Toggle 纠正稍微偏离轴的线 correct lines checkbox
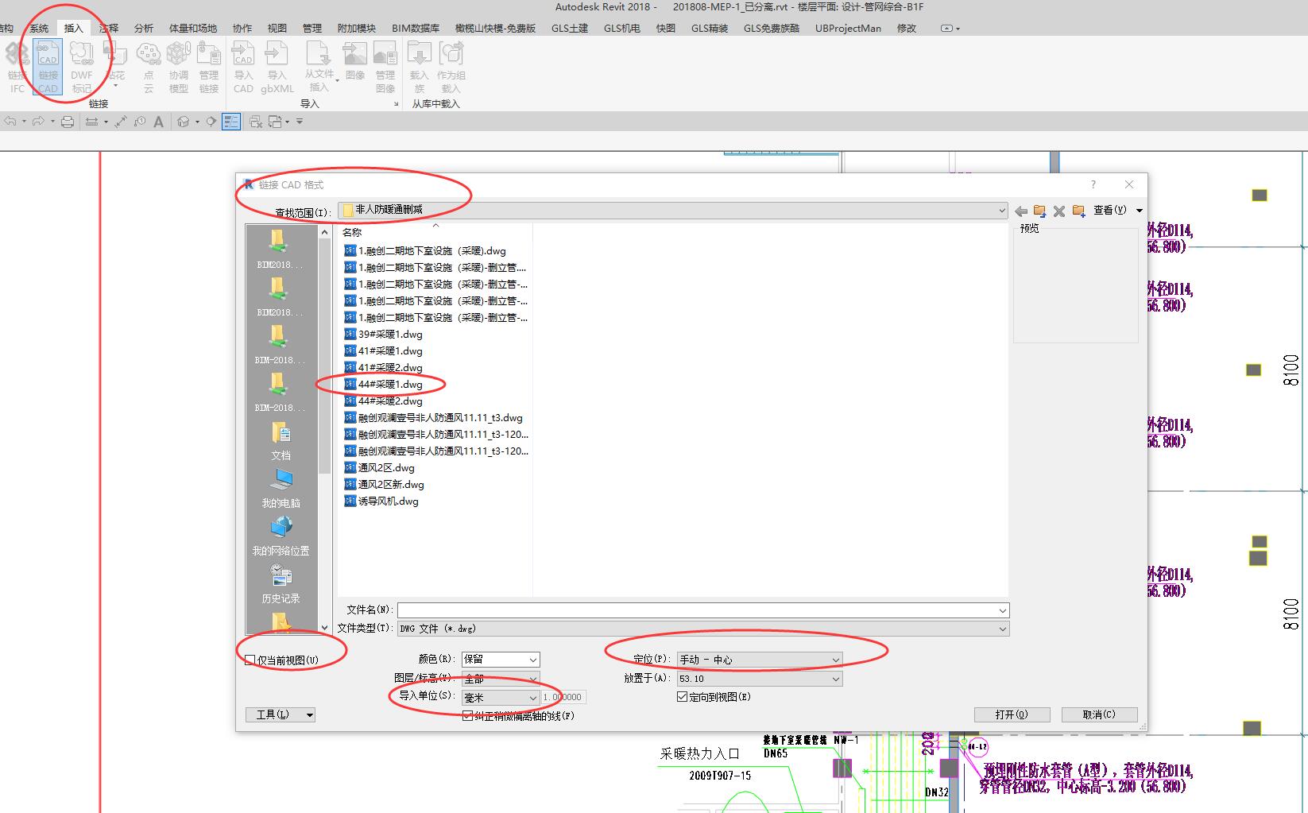This screenshot has height=813, width=1308. (x=467, y=716)
